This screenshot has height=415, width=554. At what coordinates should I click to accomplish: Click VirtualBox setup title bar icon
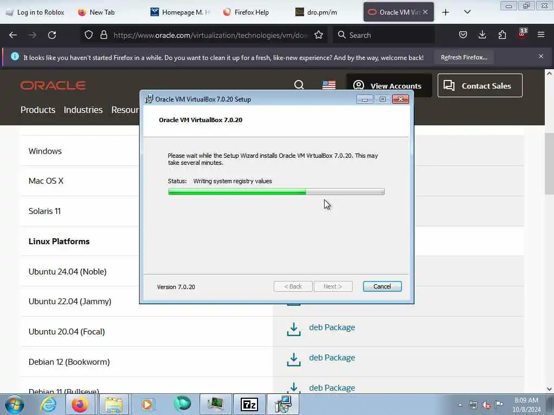tap(149, 99)
